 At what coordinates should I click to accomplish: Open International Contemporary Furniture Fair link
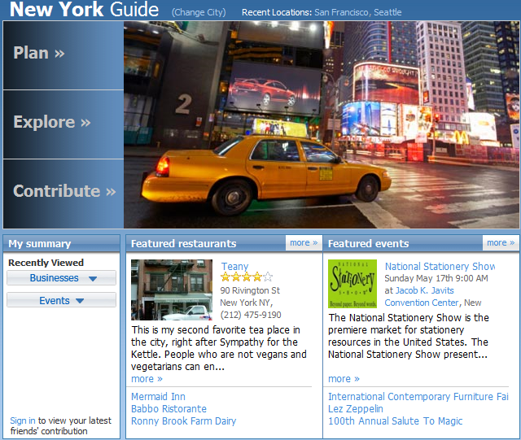(x=418, y=397)
